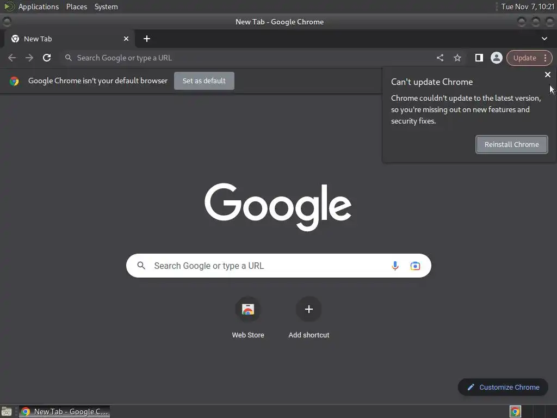Click the search magnifier in Google search box
Screen dimensions: 557x418
pos(141,266)
